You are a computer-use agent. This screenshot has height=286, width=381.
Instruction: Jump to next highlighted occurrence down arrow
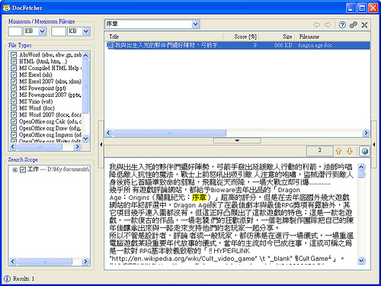click(x=350, y=151)
